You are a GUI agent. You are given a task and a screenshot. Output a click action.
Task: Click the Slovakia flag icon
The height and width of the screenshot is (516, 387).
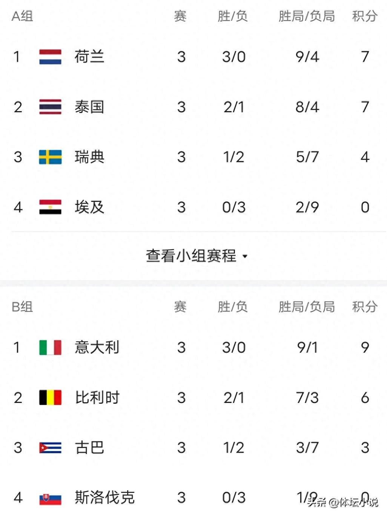coord(50,498)
